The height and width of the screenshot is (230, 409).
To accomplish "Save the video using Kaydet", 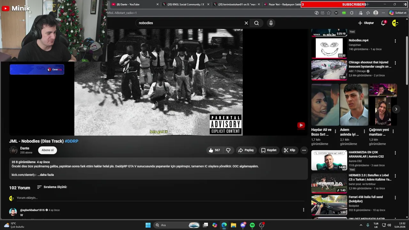I will coord(269,150).
